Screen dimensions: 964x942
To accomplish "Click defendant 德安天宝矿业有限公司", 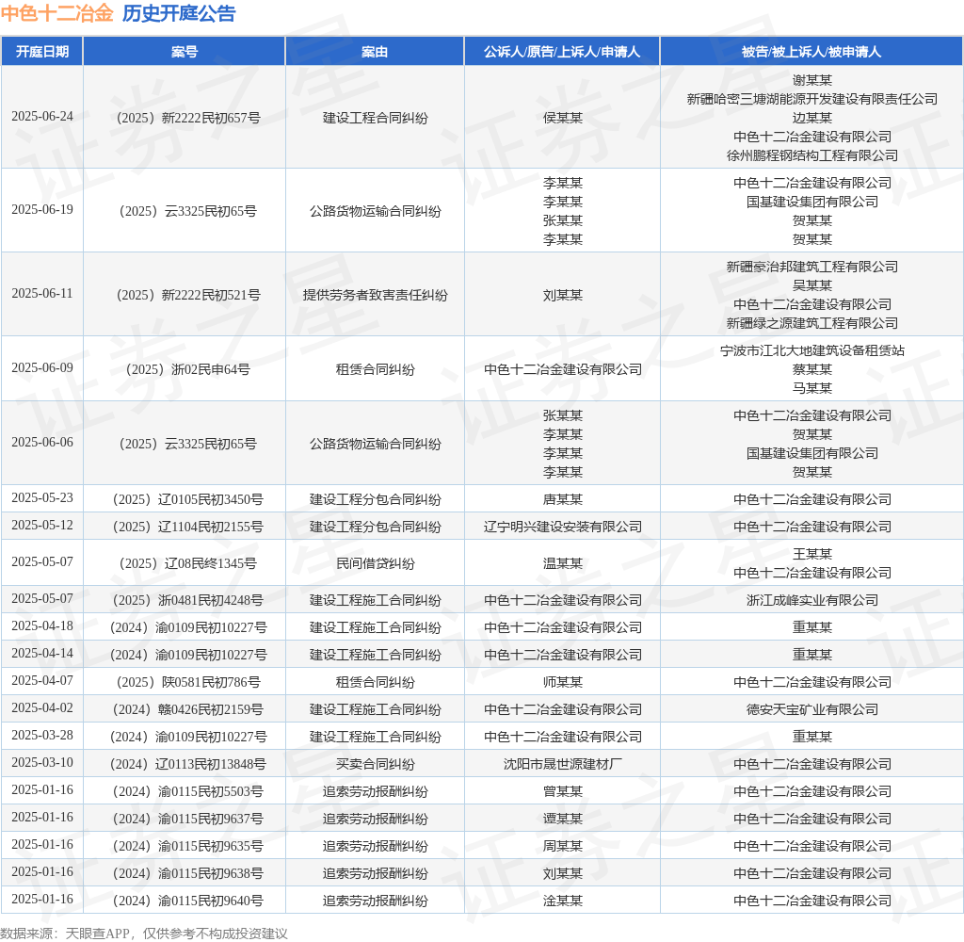I will pos(812,710).
